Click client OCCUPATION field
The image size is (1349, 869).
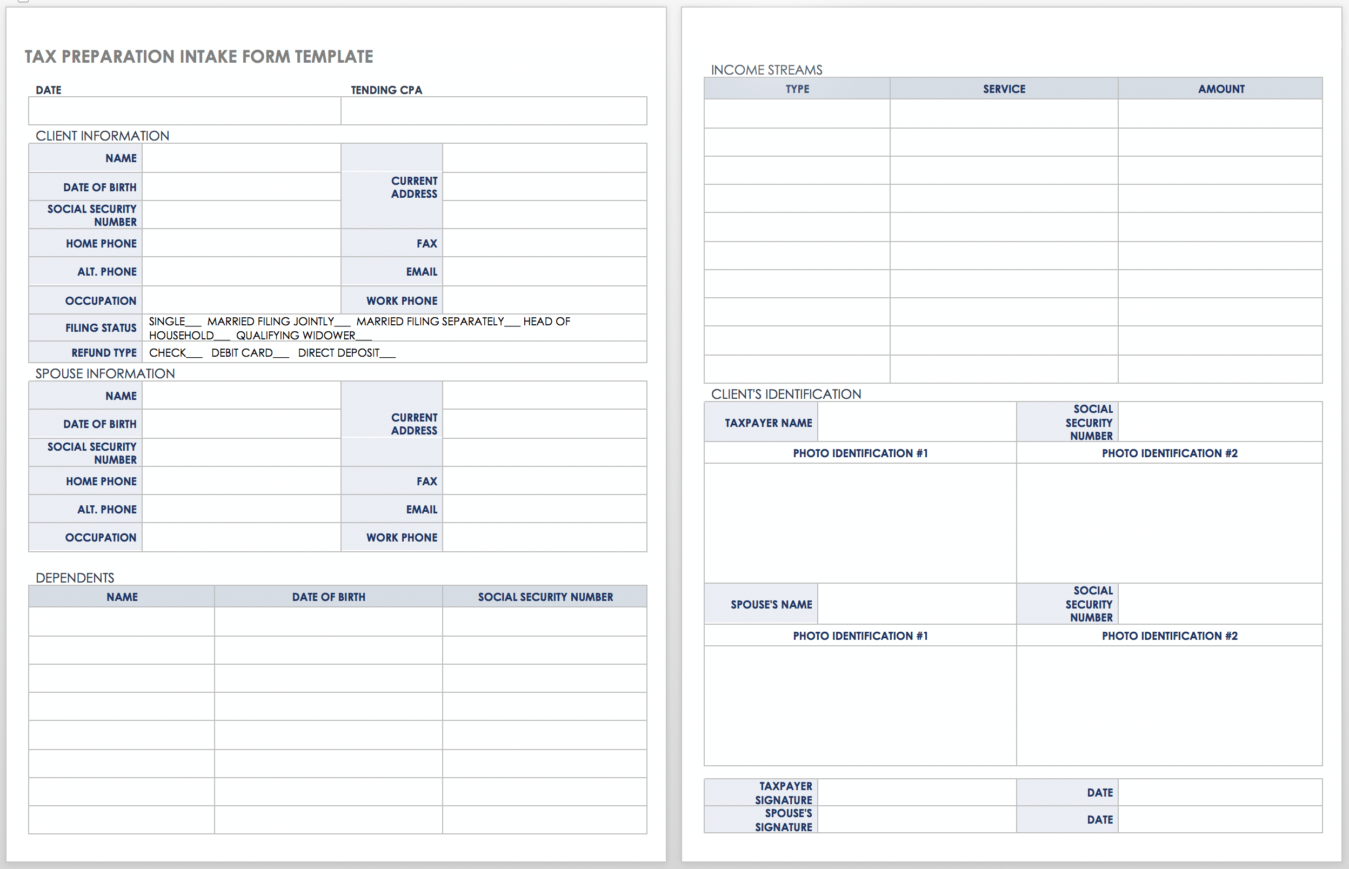click(x=242, y=300)
